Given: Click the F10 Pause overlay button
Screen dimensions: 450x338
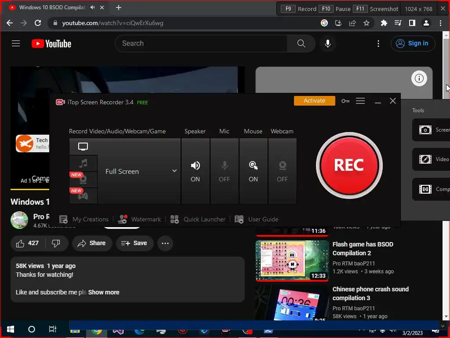Looking at the screenshot, I should (x=335, y=9).
